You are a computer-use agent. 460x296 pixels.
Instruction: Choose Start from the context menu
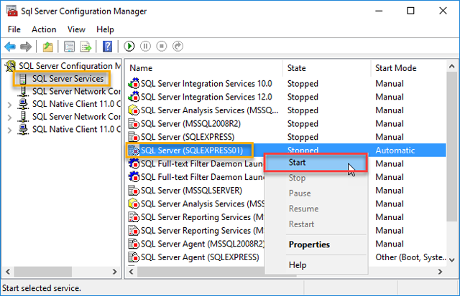316,162
